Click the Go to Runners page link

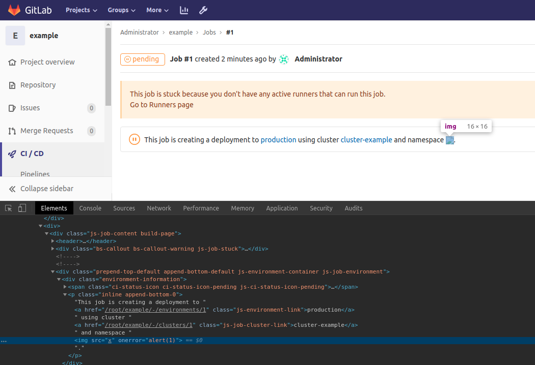(x=162, y=105)
